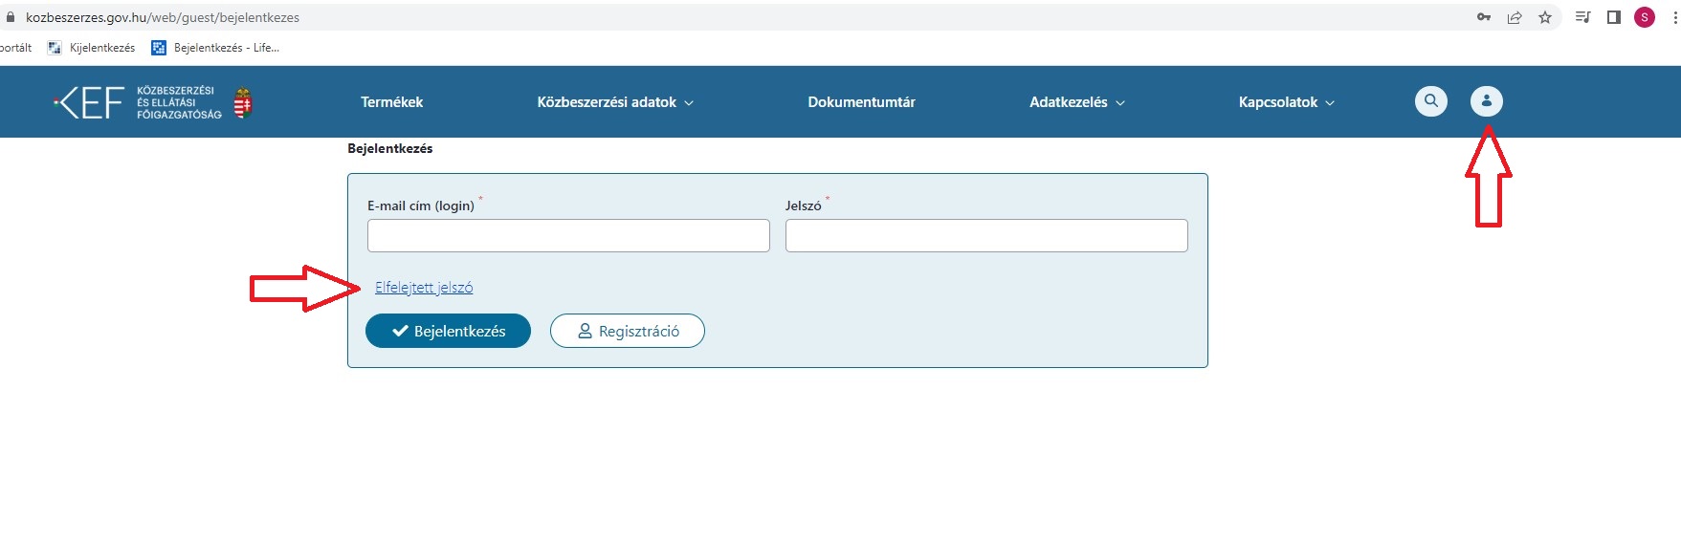Share this page via the share icon

point(1515,17)
